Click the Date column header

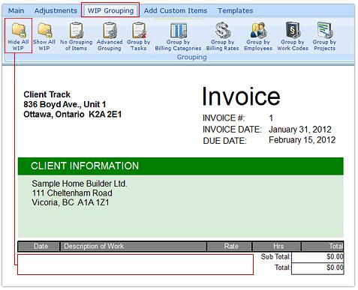point(39,247)
